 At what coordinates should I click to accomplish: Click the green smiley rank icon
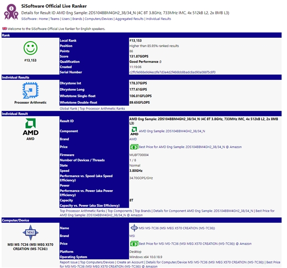(30, 49)
